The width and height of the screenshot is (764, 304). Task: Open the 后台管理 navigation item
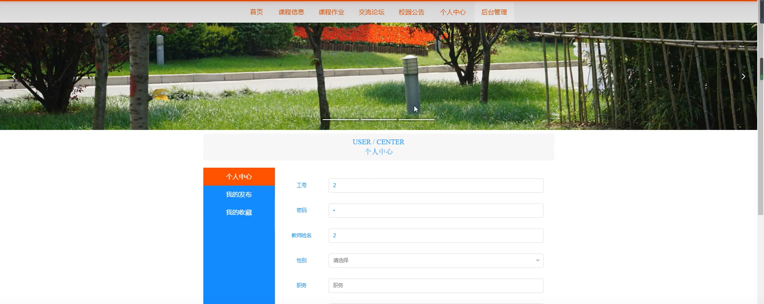(494, 12)
